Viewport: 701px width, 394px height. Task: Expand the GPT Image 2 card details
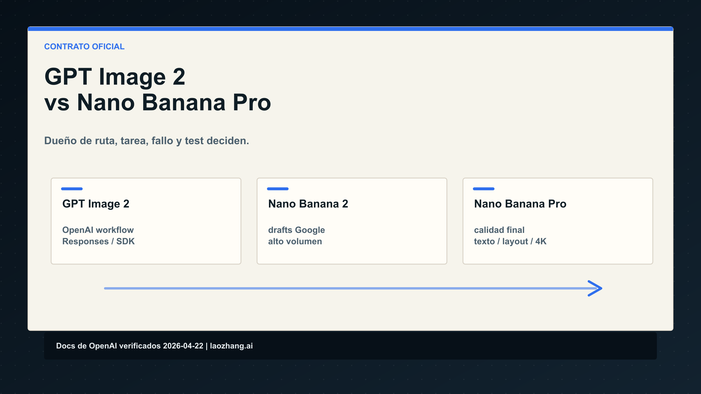point(98,236)
